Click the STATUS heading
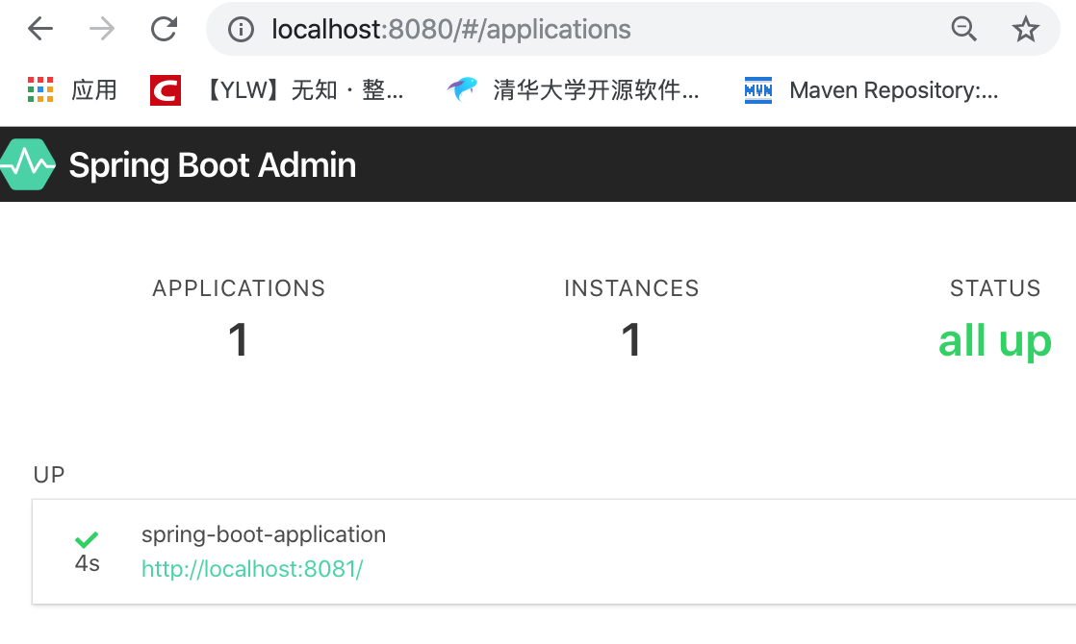 click(995, 288)
